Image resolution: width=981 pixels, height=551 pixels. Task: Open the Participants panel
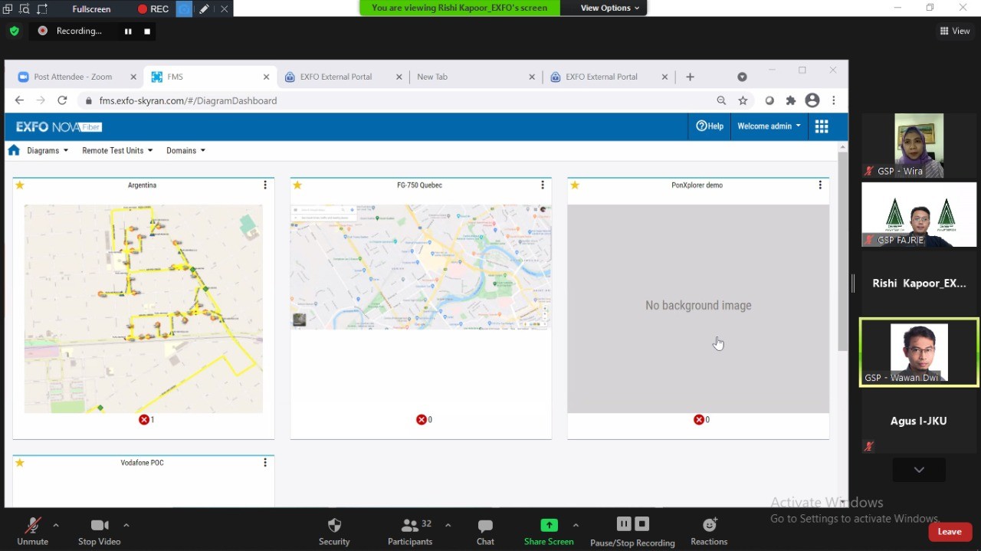coord(410,532)
